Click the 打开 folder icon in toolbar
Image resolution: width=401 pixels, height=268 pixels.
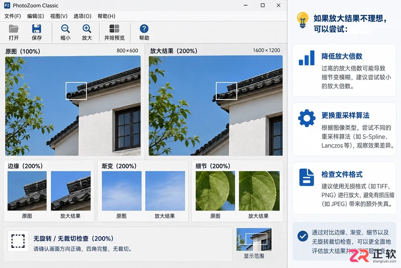pos(14,29)
